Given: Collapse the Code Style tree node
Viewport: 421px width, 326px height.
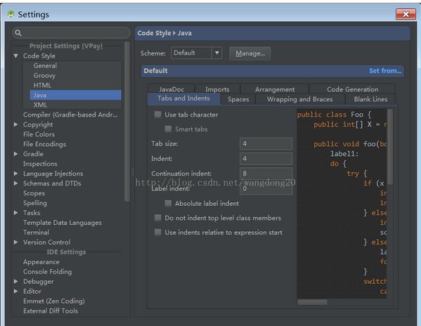Looking at the screenshot, I should tap(16, 56).
